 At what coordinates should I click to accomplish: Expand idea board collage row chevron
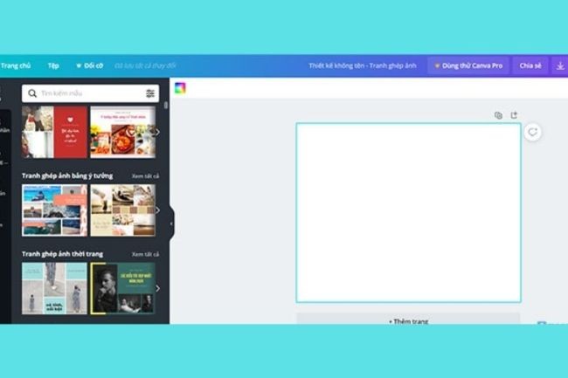point(157,210)
